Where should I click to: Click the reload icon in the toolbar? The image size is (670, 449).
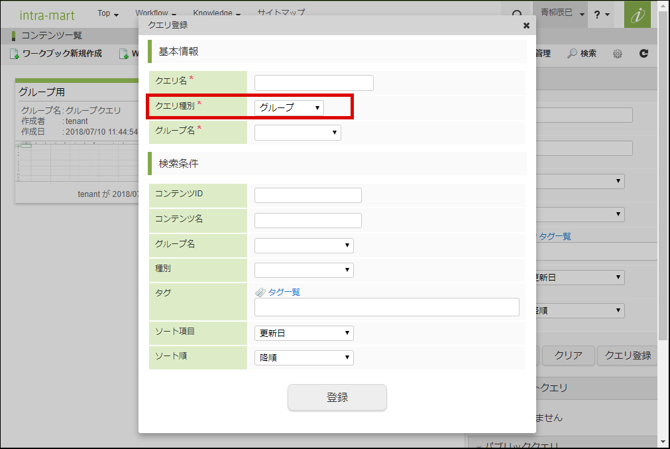point(643,54)
